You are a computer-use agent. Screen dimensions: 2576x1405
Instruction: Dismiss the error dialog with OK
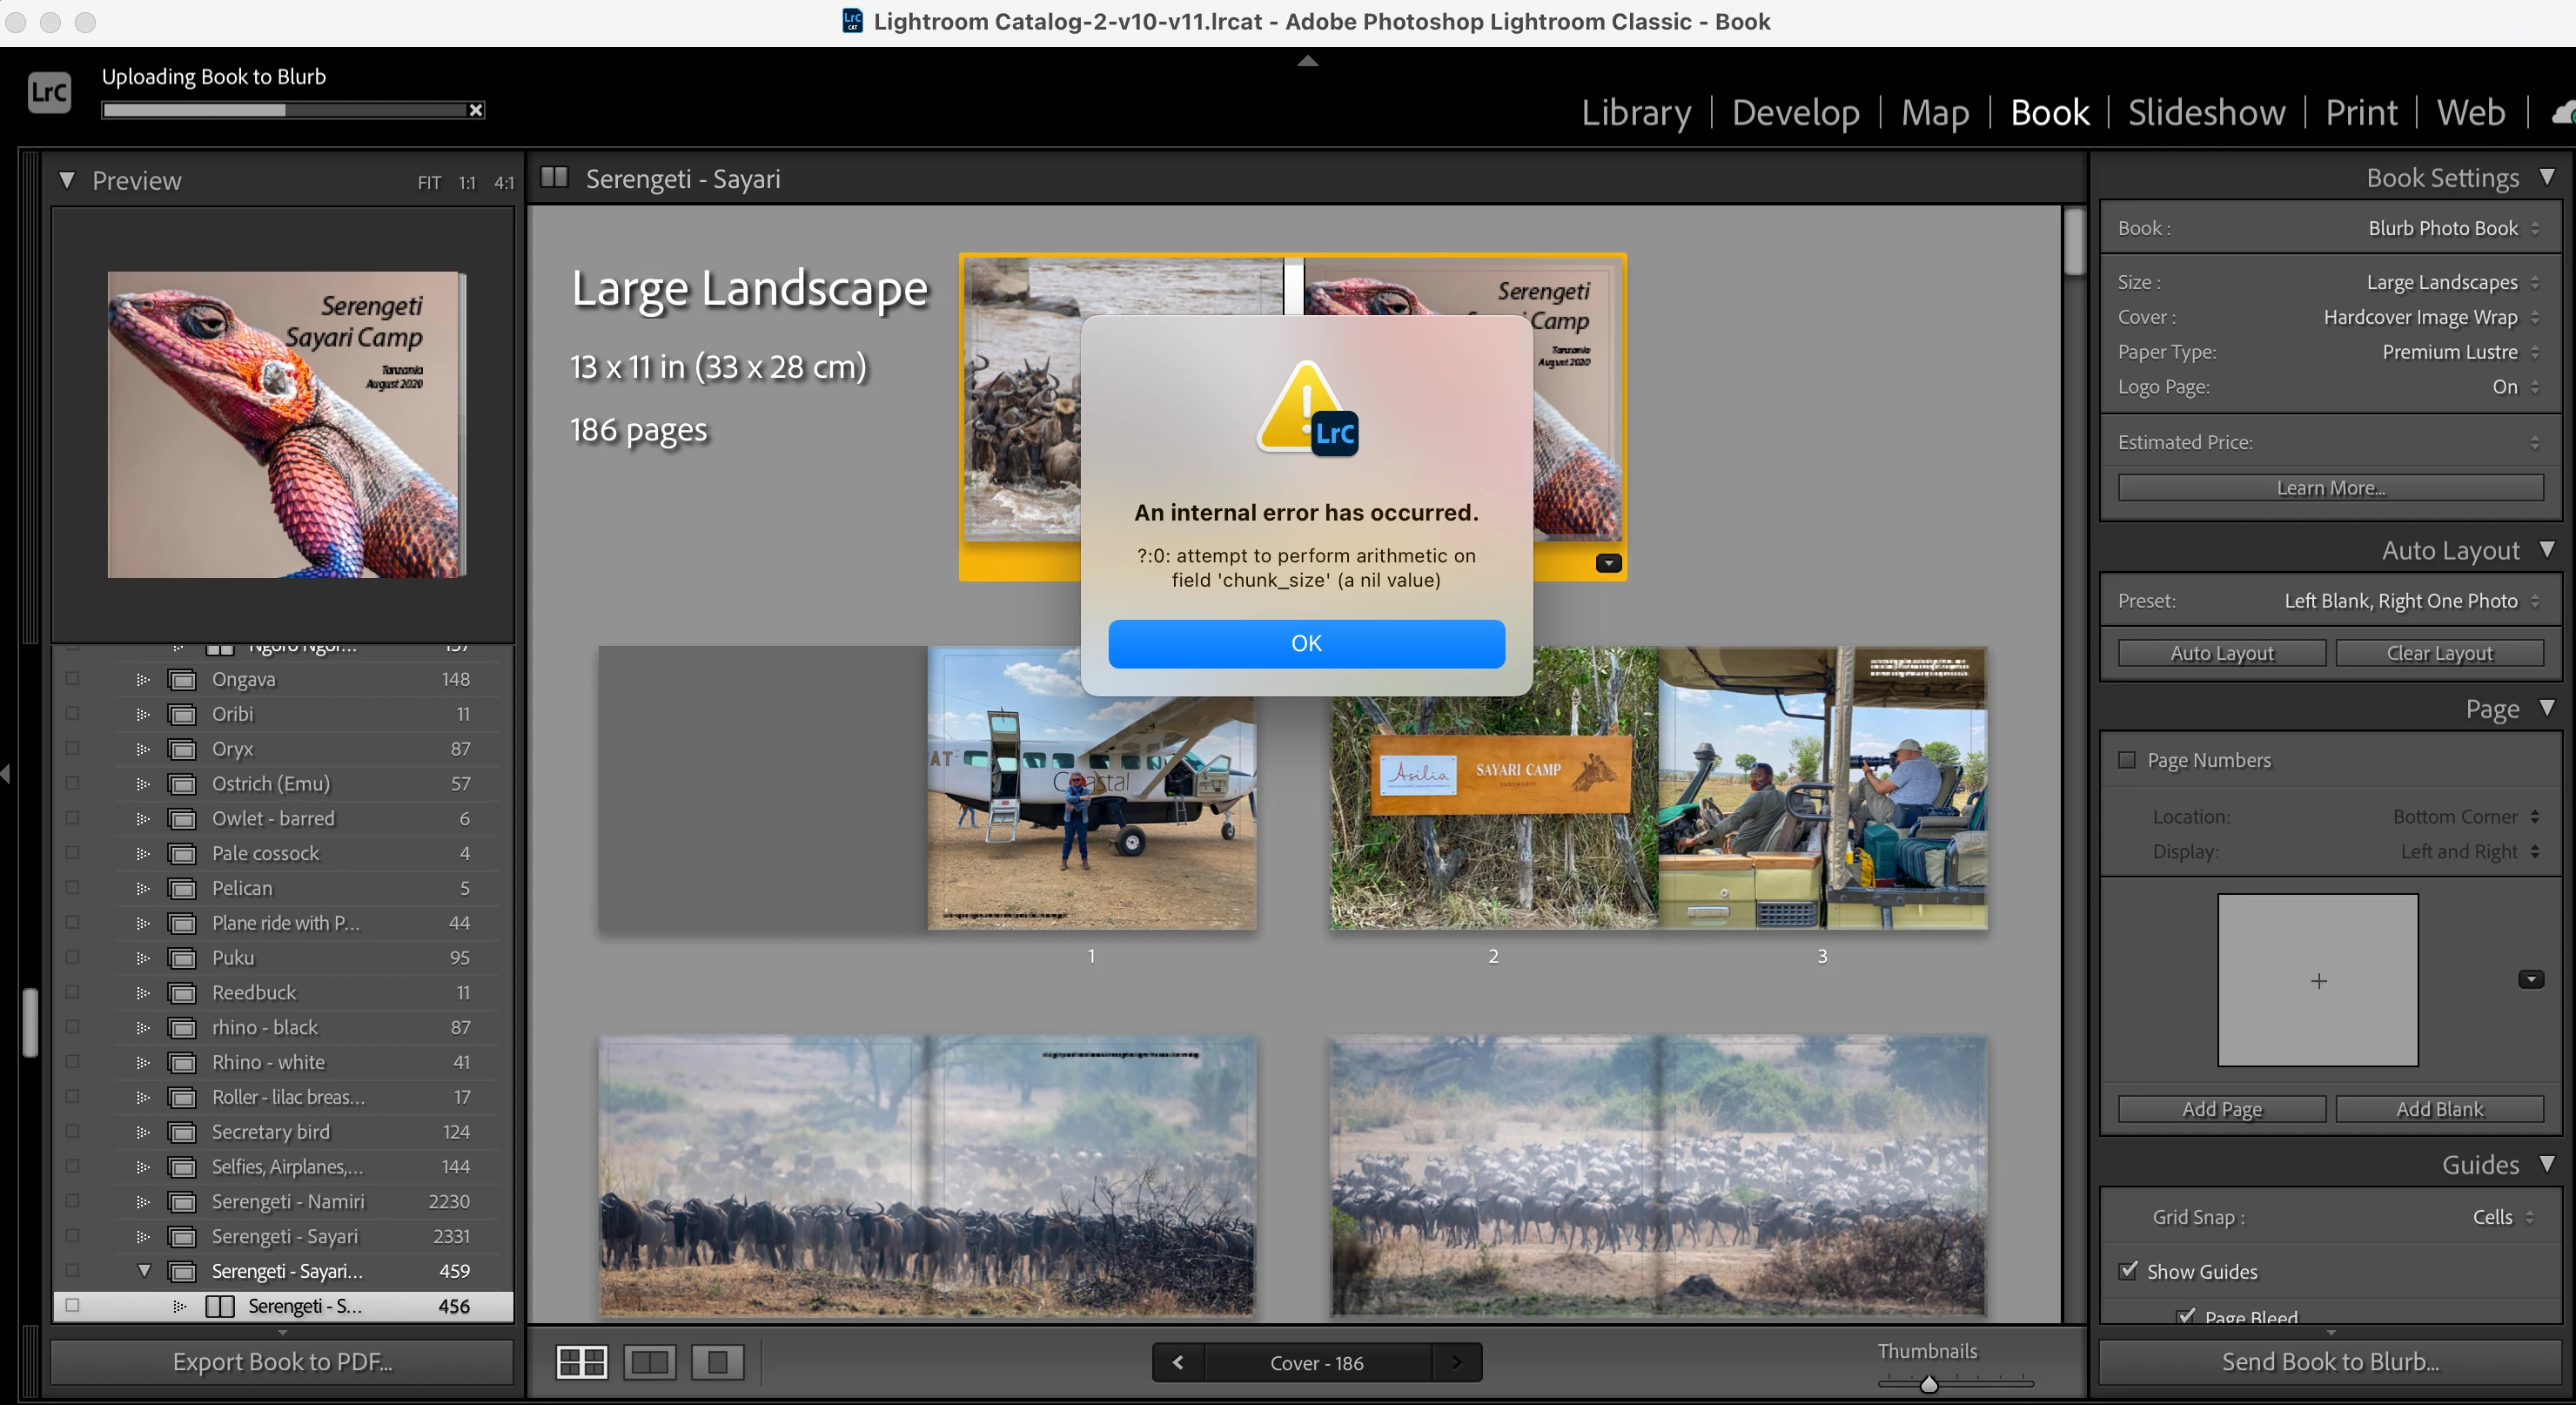[1306, 643]
